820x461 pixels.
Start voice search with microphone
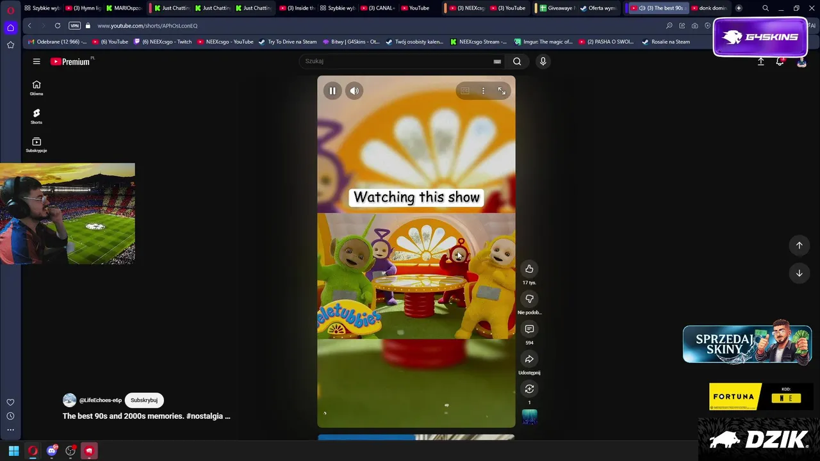pyautogui.click(x=543, y=61)
